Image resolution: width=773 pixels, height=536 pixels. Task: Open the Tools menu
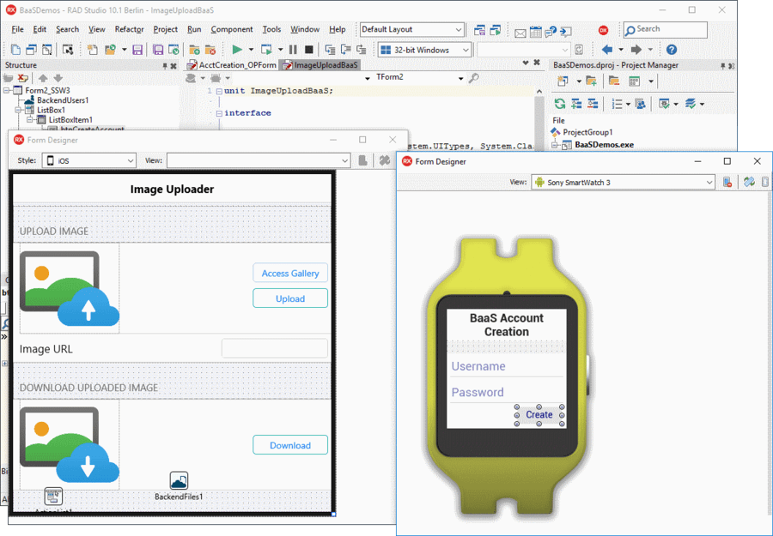coord(271,29)
